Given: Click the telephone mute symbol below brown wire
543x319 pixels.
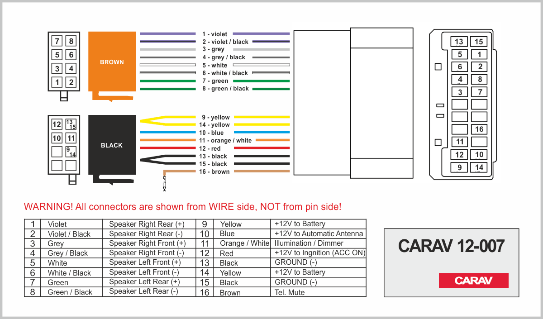Looking at the screenshot, I should pos(165,183).
